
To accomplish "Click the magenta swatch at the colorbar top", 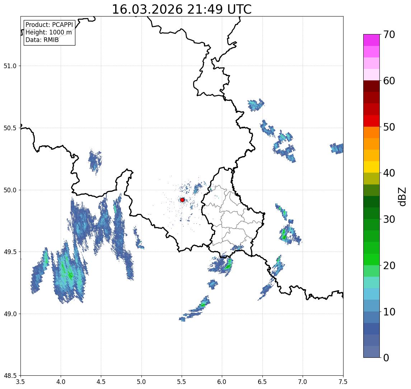I will coord(372,40).
